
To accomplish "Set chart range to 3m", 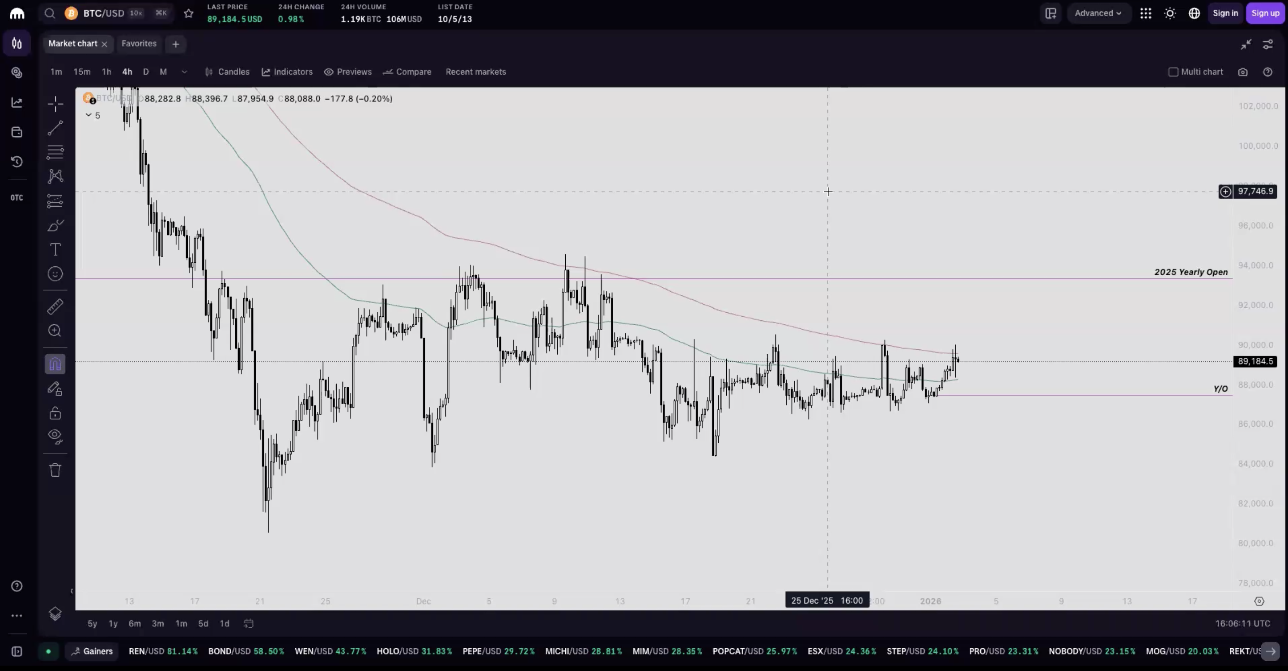I will tap(157, 624).
